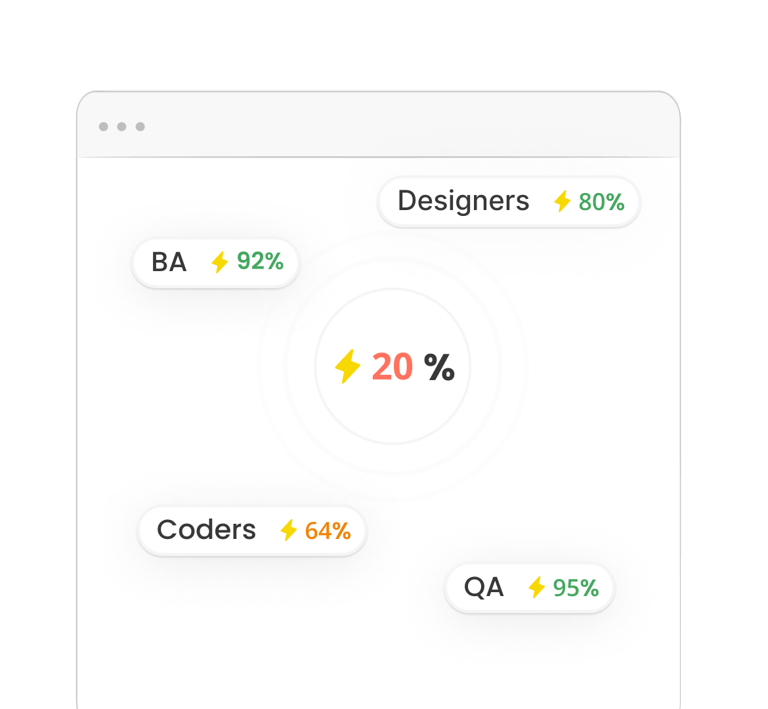Click the middle gray window dot
Screen dimensions: 768x709
point(122,127)
